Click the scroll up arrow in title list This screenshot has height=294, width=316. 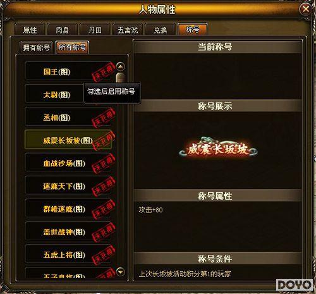click(x=121, y=66)
